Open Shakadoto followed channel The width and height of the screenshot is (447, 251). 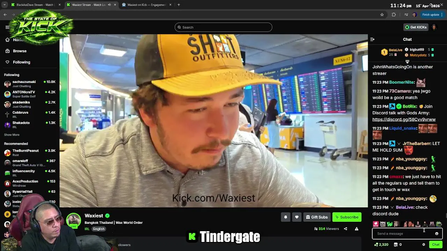pyautogui.click(x=30, y=124)
